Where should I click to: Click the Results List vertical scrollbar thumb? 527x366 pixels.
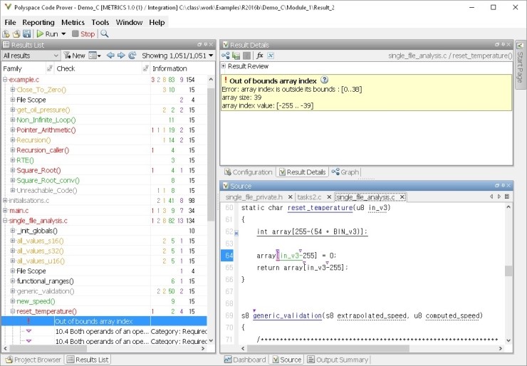pos(211,154)
